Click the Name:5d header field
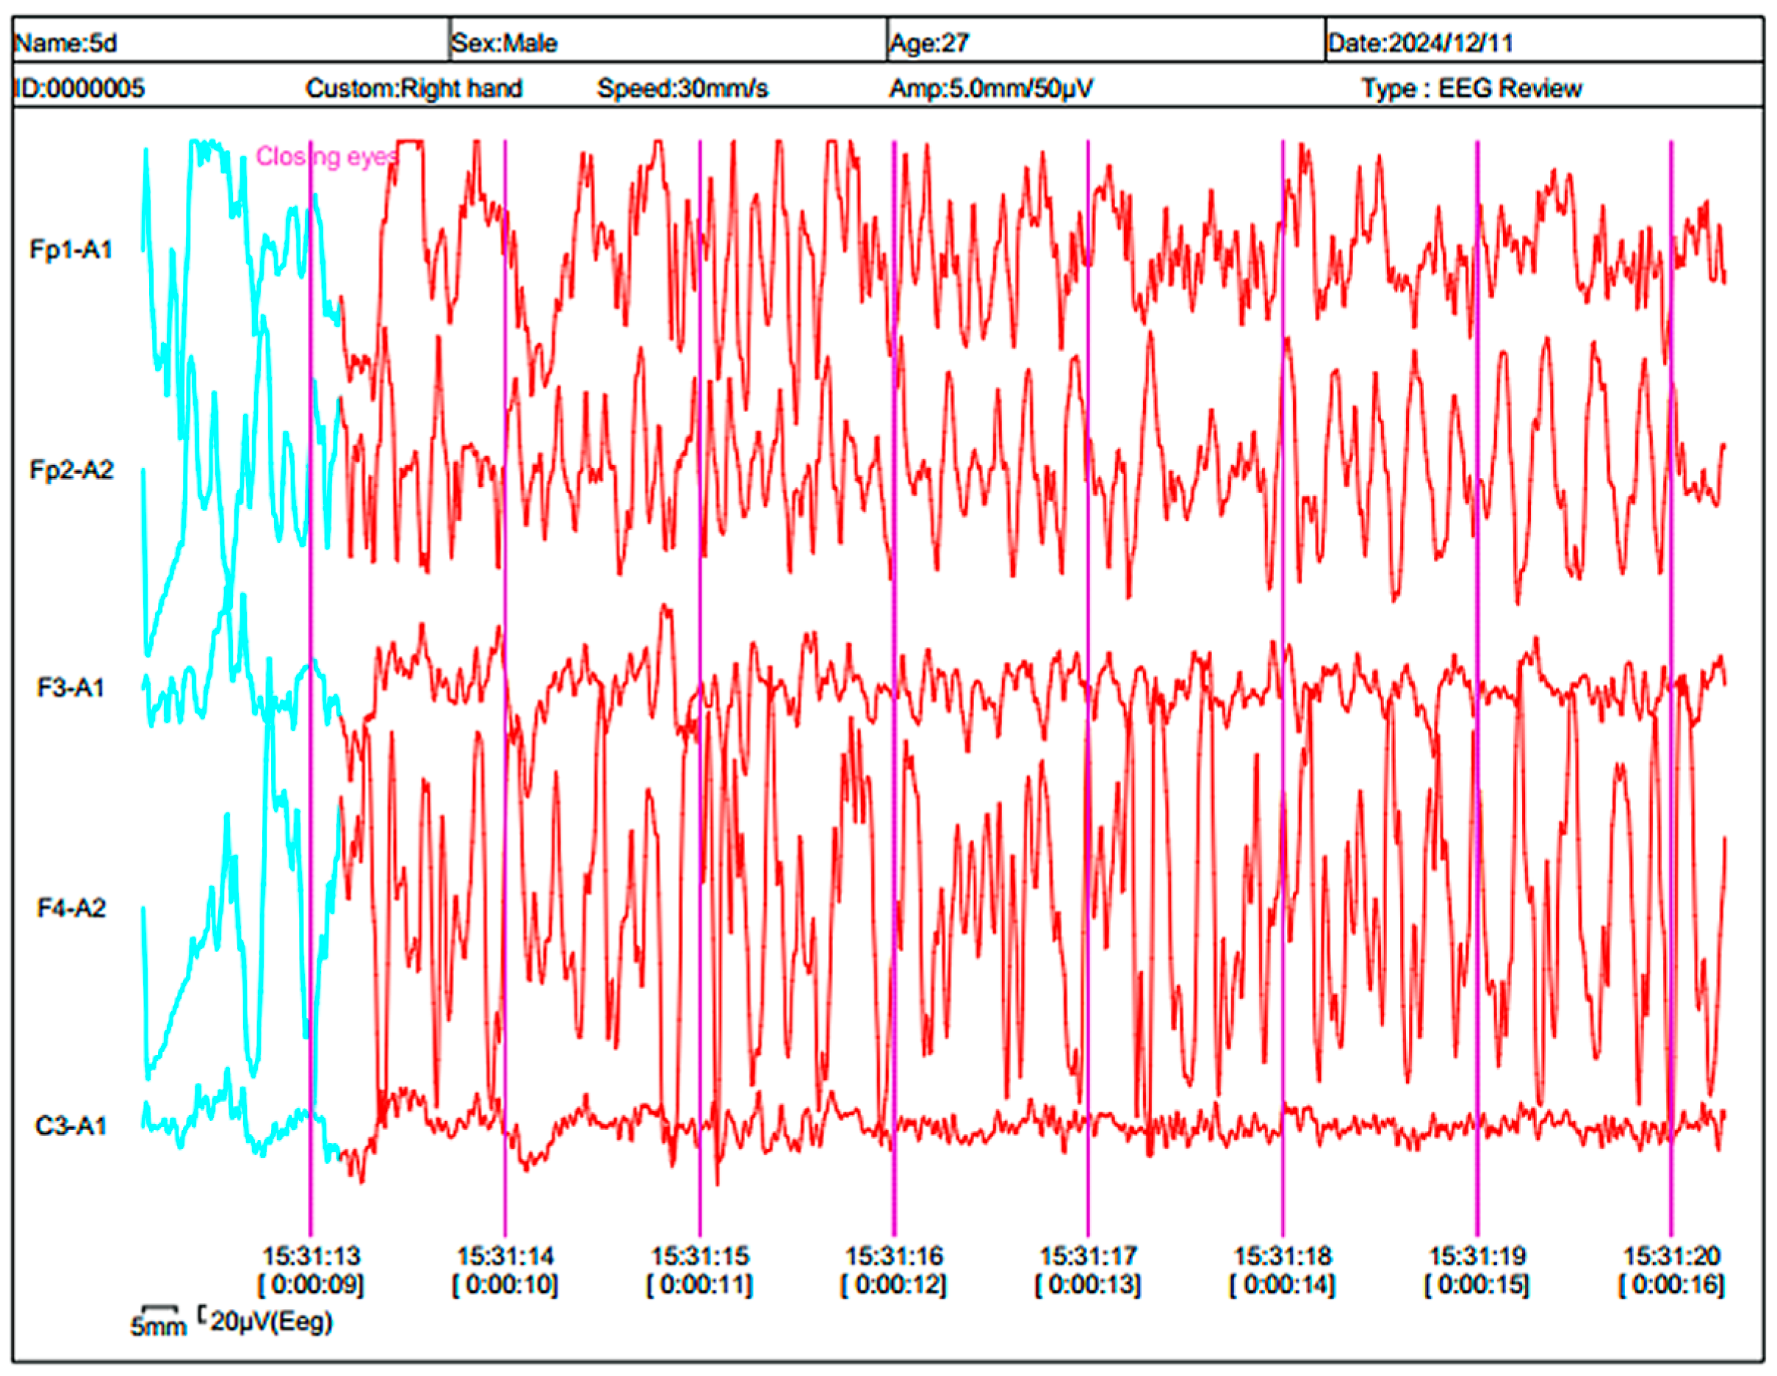Image resolution: width=1777 pixels, height=1376 pixels. [x=67, y=43]
